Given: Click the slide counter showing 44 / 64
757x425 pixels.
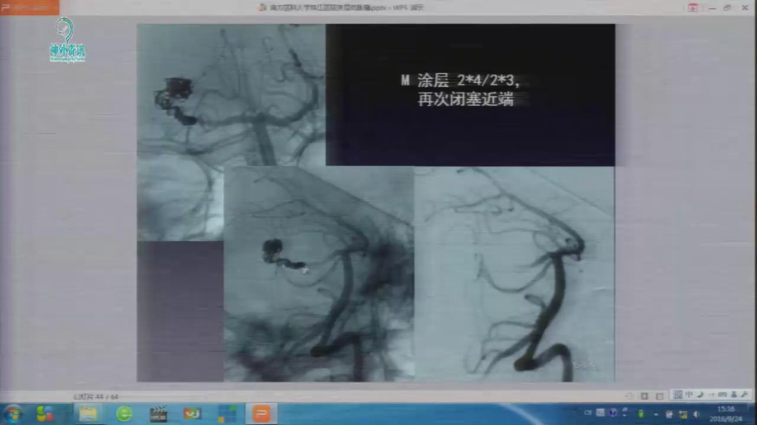Looking at the screenshot, I should tap(95, 397).
